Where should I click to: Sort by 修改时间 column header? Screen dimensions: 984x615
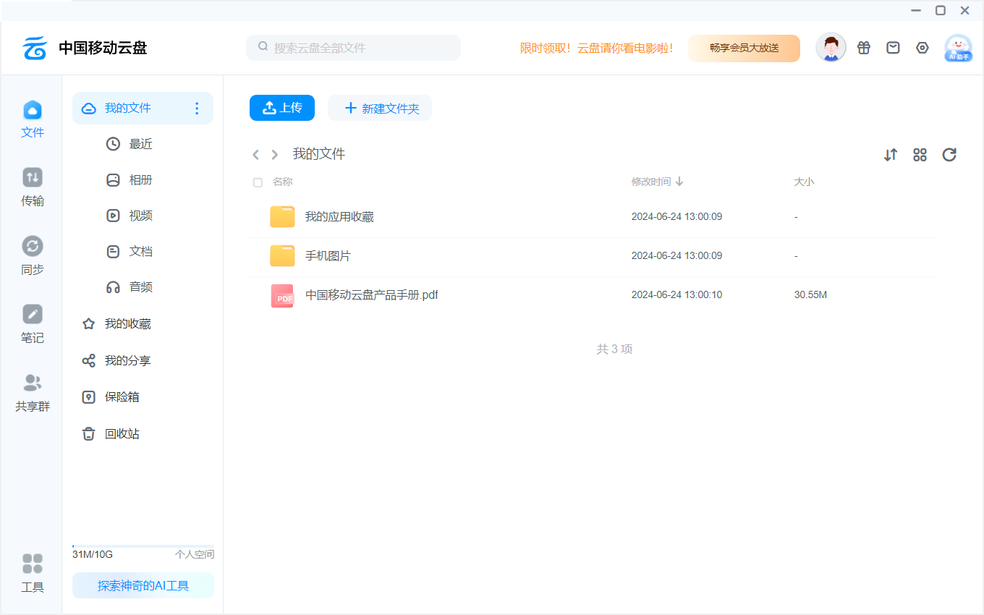click(x=650, y=182)
